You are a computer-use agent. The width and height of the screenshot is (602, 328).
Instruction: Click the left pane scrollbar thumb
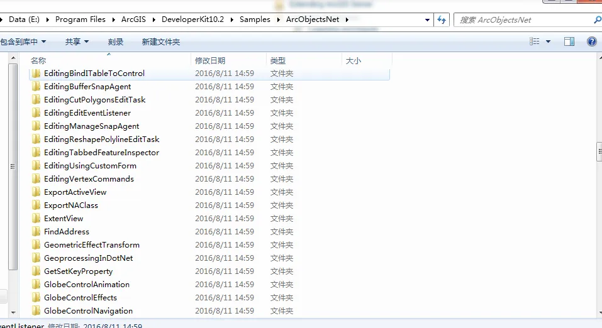click(x=13, y=167)
